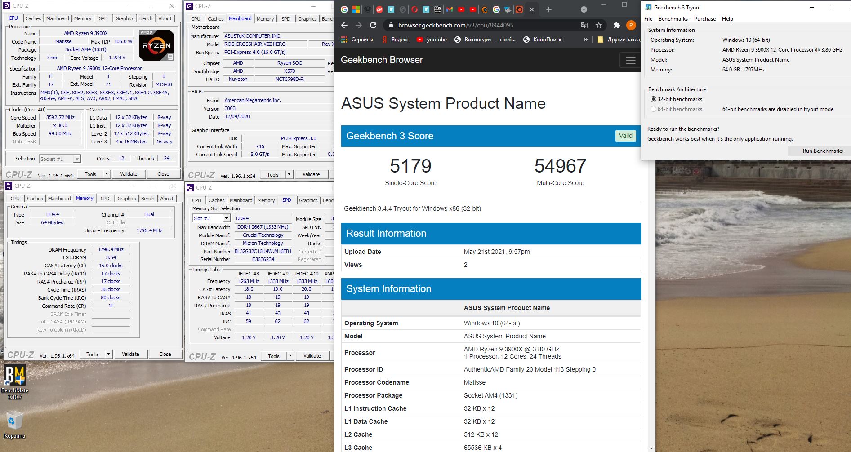Click Close in CPU-Z Memory window
The image size is (851, 452).
[165, 354]
